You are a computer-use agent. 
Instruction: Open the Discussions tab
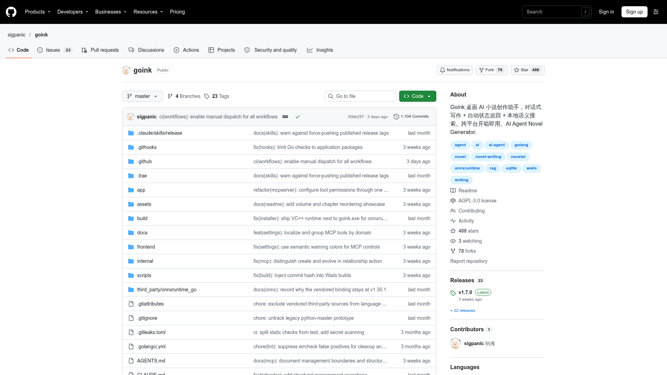tap(146, 50)
